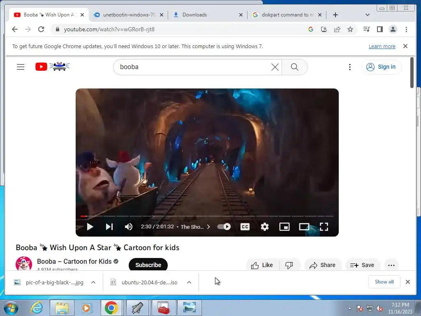421x316 pixels.
Task: Switch to the unetbootin-windows tab
Action: 129,15
